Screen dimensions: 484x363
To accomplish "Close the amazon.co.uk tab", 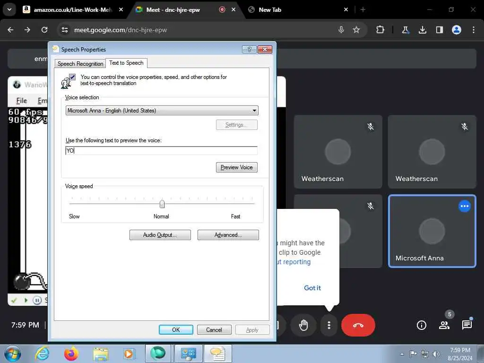I will pos(121,9).
